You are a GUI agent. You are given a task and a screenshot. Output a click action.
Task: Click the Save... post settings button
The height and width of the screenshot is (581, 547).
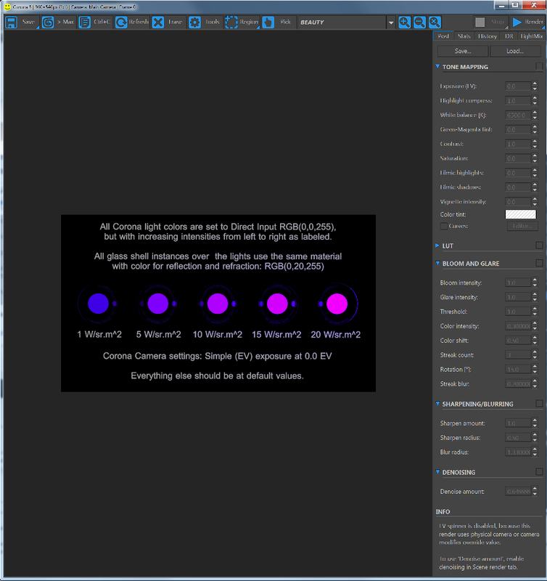click(463, 51)
